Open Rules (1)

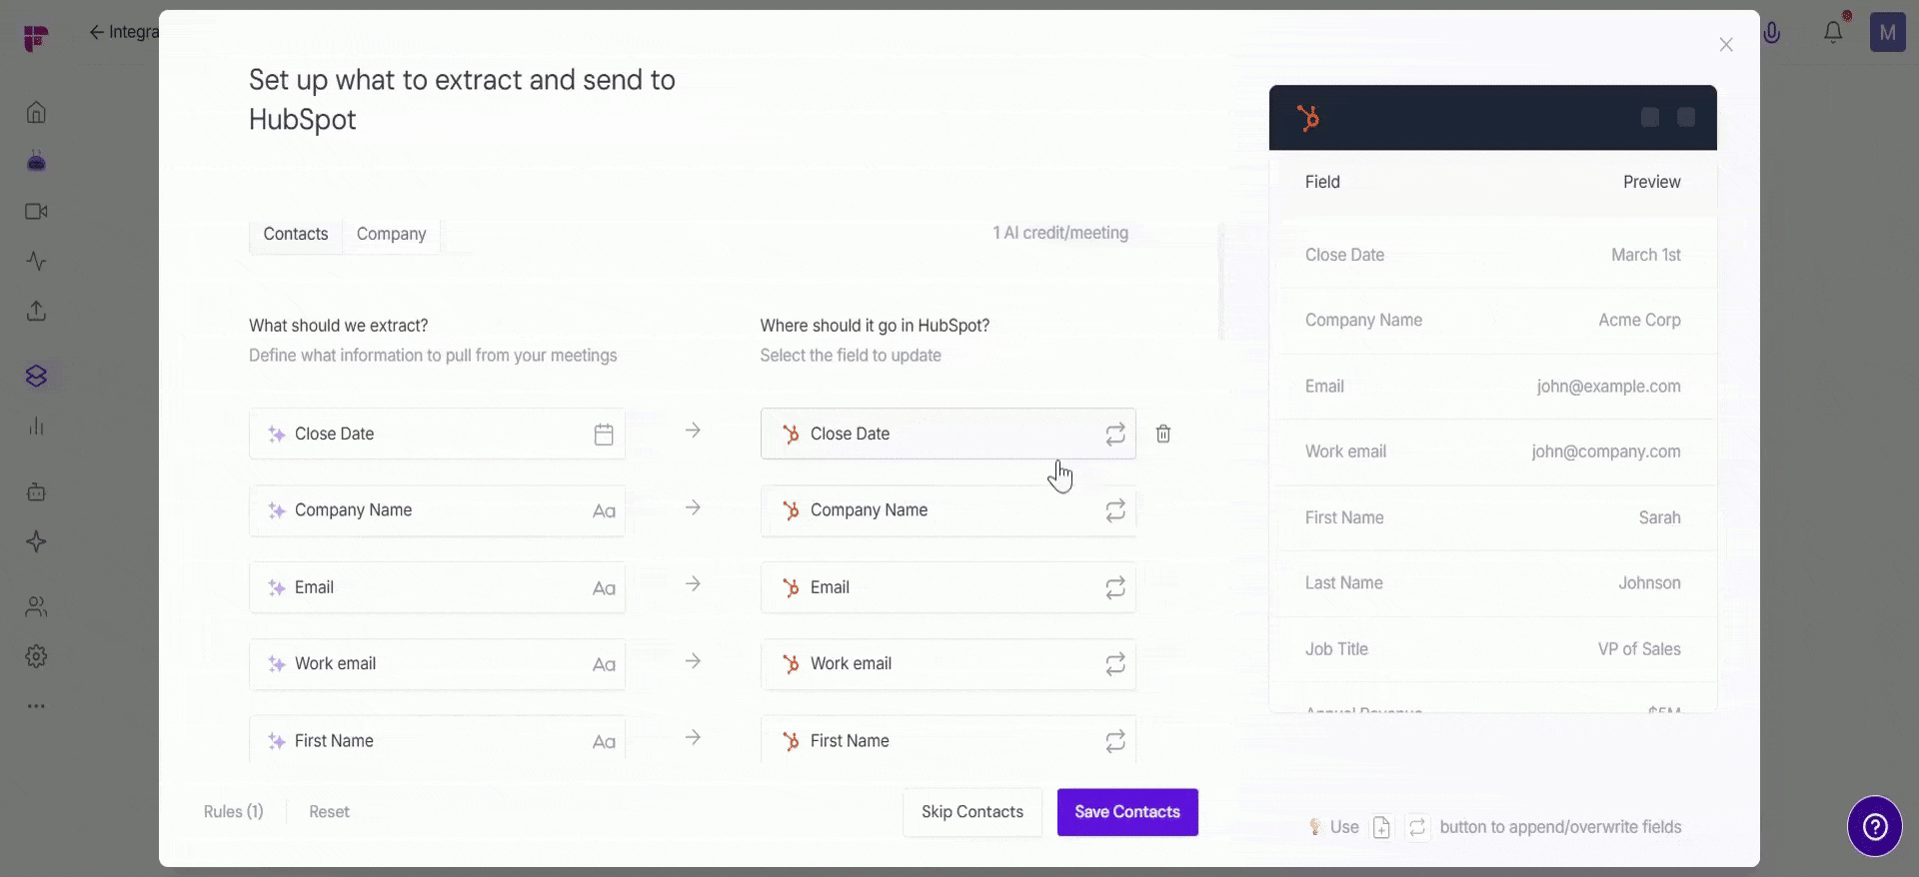click(x=234, y=812)
